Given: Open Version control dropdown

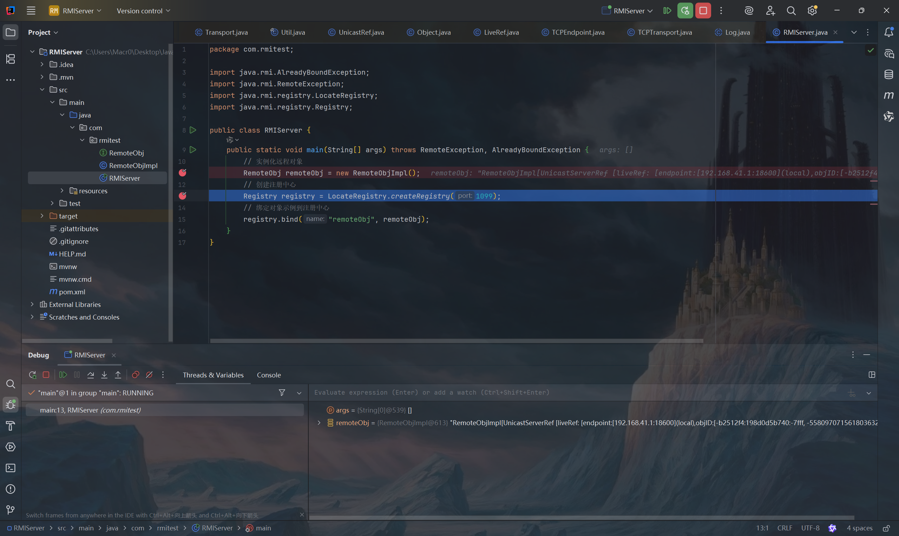Looking at the screenshot, I should click(143, 11).
